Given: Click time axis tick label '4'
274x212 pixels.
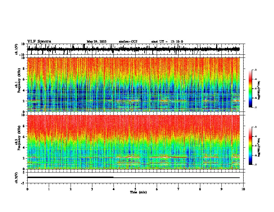Looking at the screenshot, I should point(114,189).
